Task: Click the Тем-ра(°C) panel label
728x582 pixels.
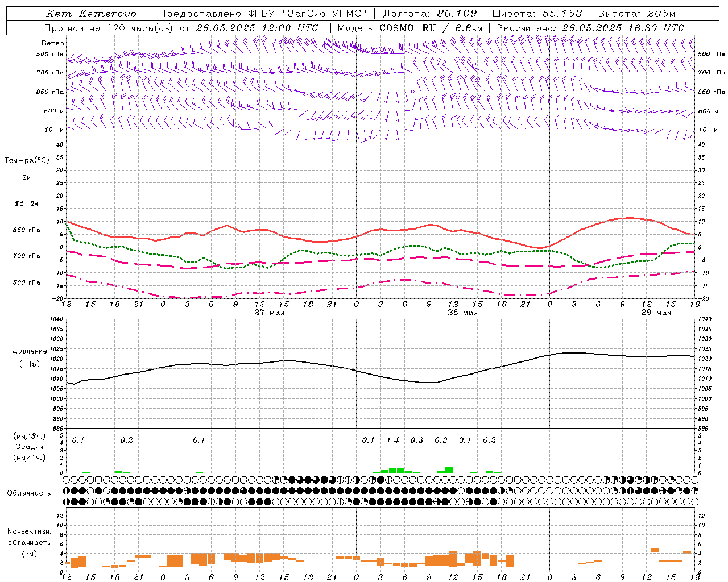Action: click(27, 160)
